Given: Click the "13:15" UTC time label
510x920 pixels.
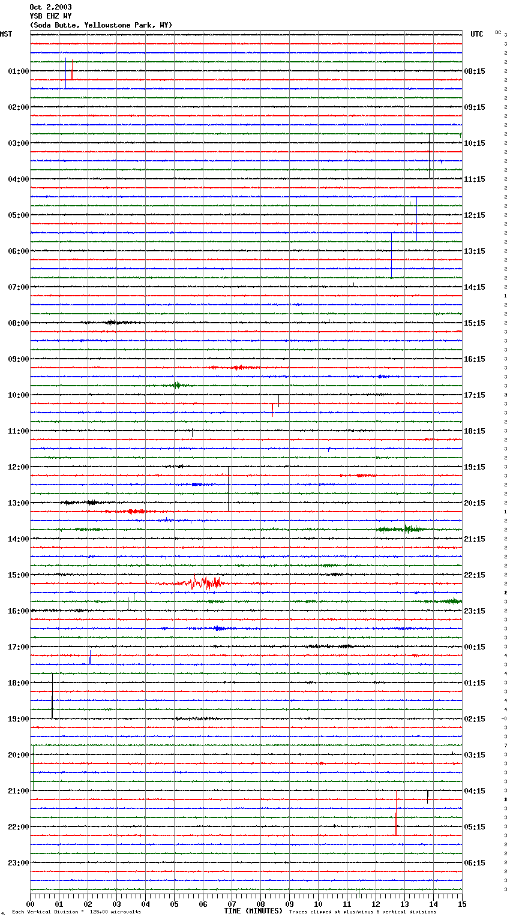Looking at the screenshot, I should coord(475,251).
